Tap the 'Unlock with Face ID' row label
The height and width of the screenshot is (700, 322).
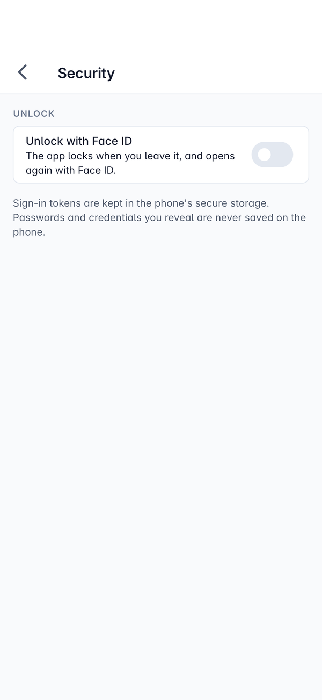(x=79, y=141)
